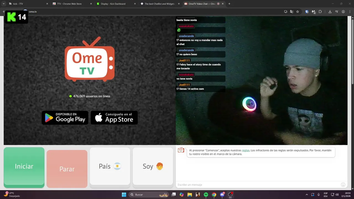Open the reglas rules link
The image size is (354, 199).
tap(246, 150)
